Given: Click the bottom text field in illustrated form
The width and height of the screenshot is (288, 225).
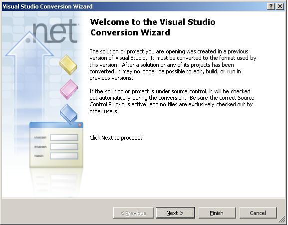Looking at the screenshot, I should 64,156.
